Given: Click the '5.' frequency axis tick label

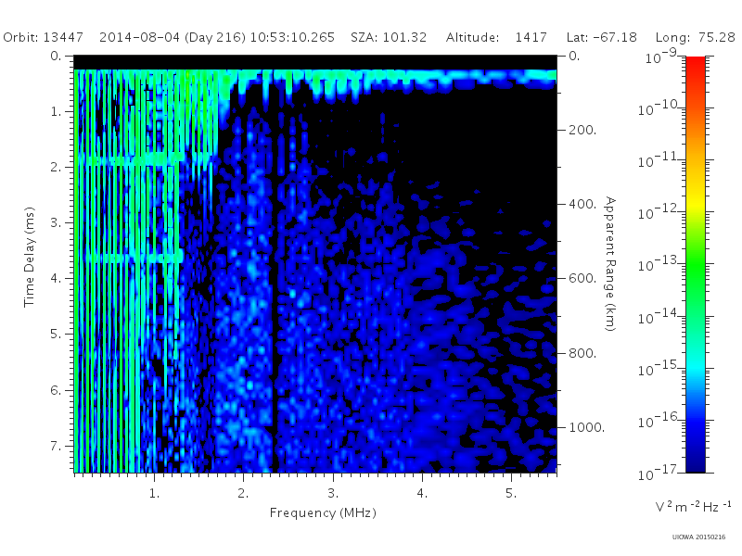Looking at the screenshot, I should (511, 494).
